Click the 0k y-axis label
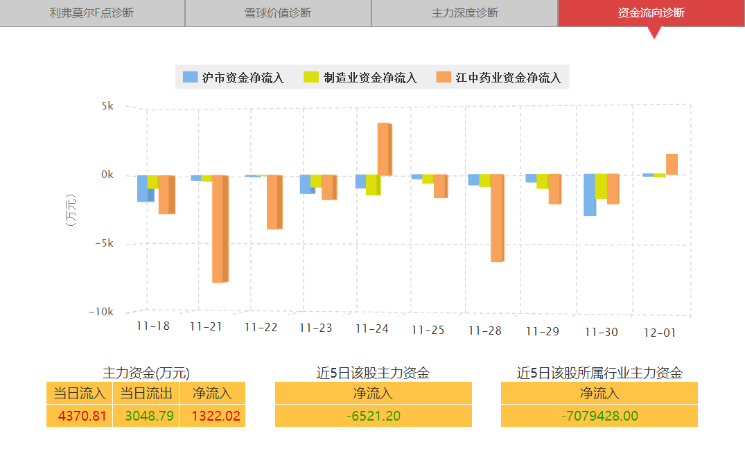The image size is (745, 449). (x=107, y=175)
